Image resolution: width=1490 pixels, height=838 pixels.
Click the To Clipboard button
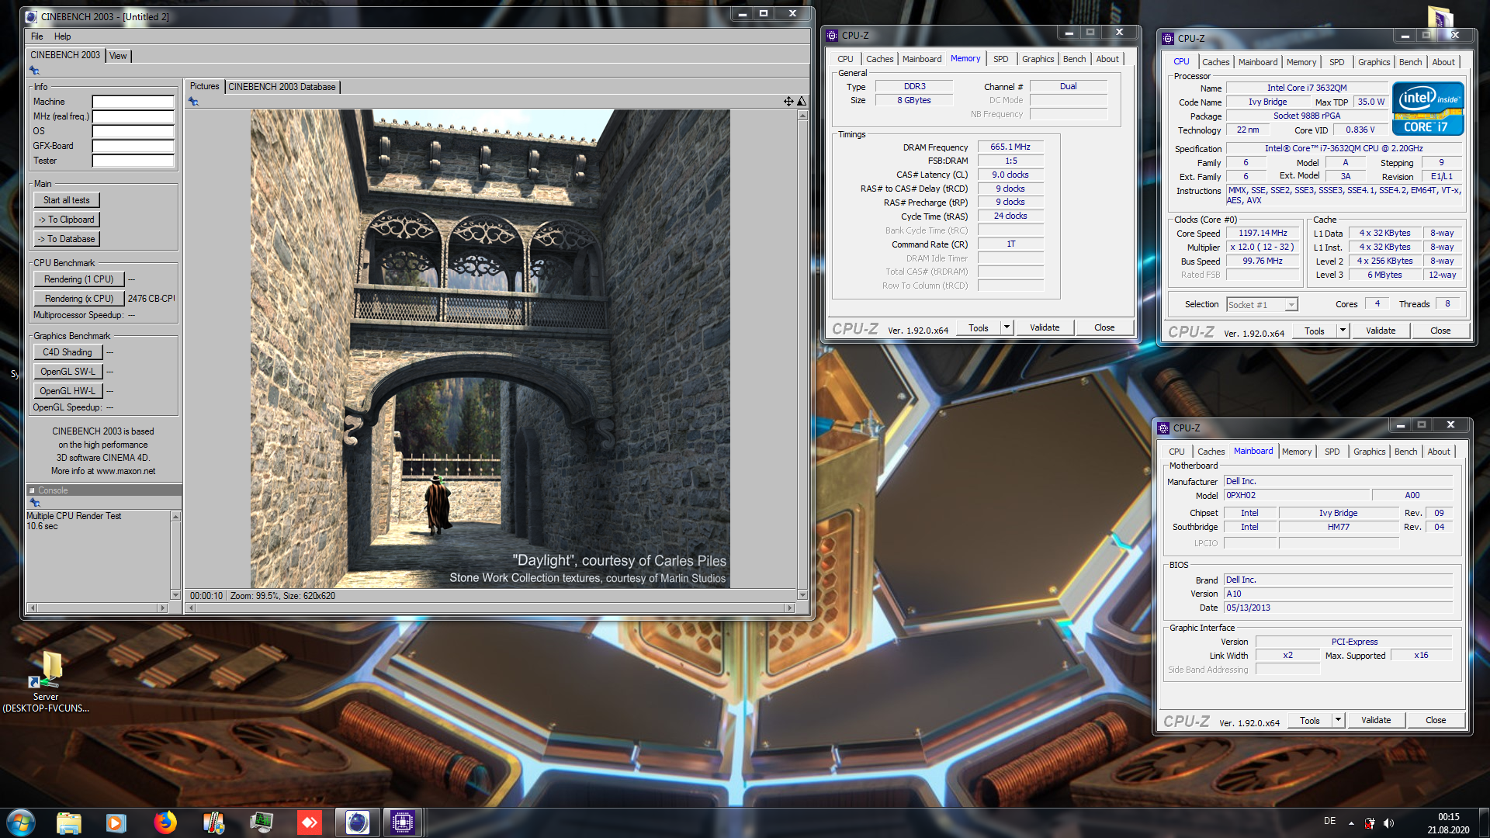tap(66, 220)
